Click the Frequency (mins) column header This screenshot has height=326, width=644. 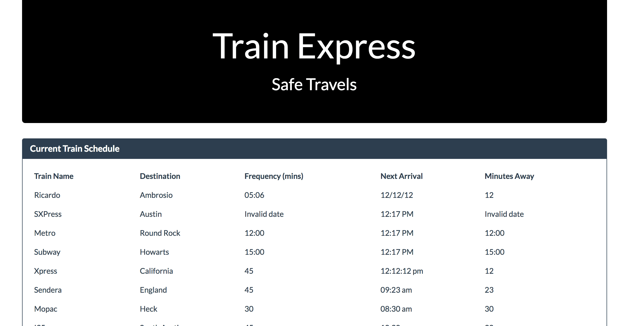click(274, 176)
